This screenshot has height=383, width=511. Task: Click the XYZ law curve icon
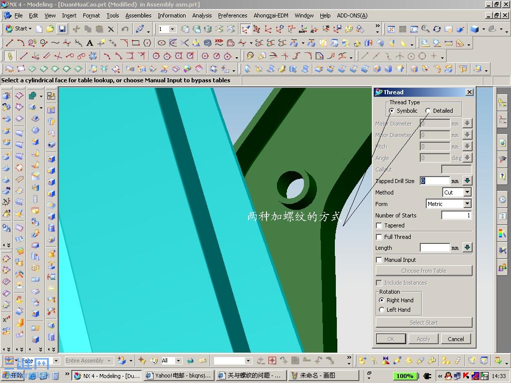point(219,43)
